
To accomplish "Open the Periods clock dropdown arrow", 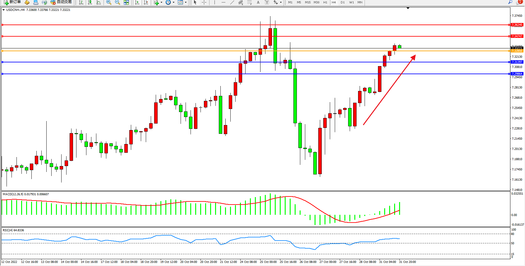I will [173, 2].
